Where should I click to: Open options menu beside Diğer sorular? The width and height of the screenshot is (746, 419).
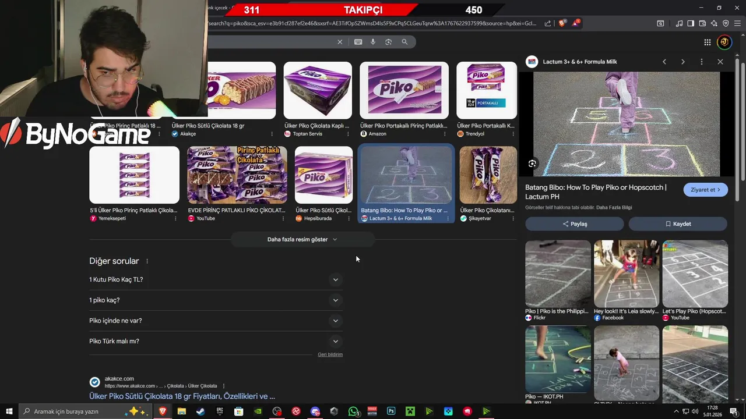point(147,261)
